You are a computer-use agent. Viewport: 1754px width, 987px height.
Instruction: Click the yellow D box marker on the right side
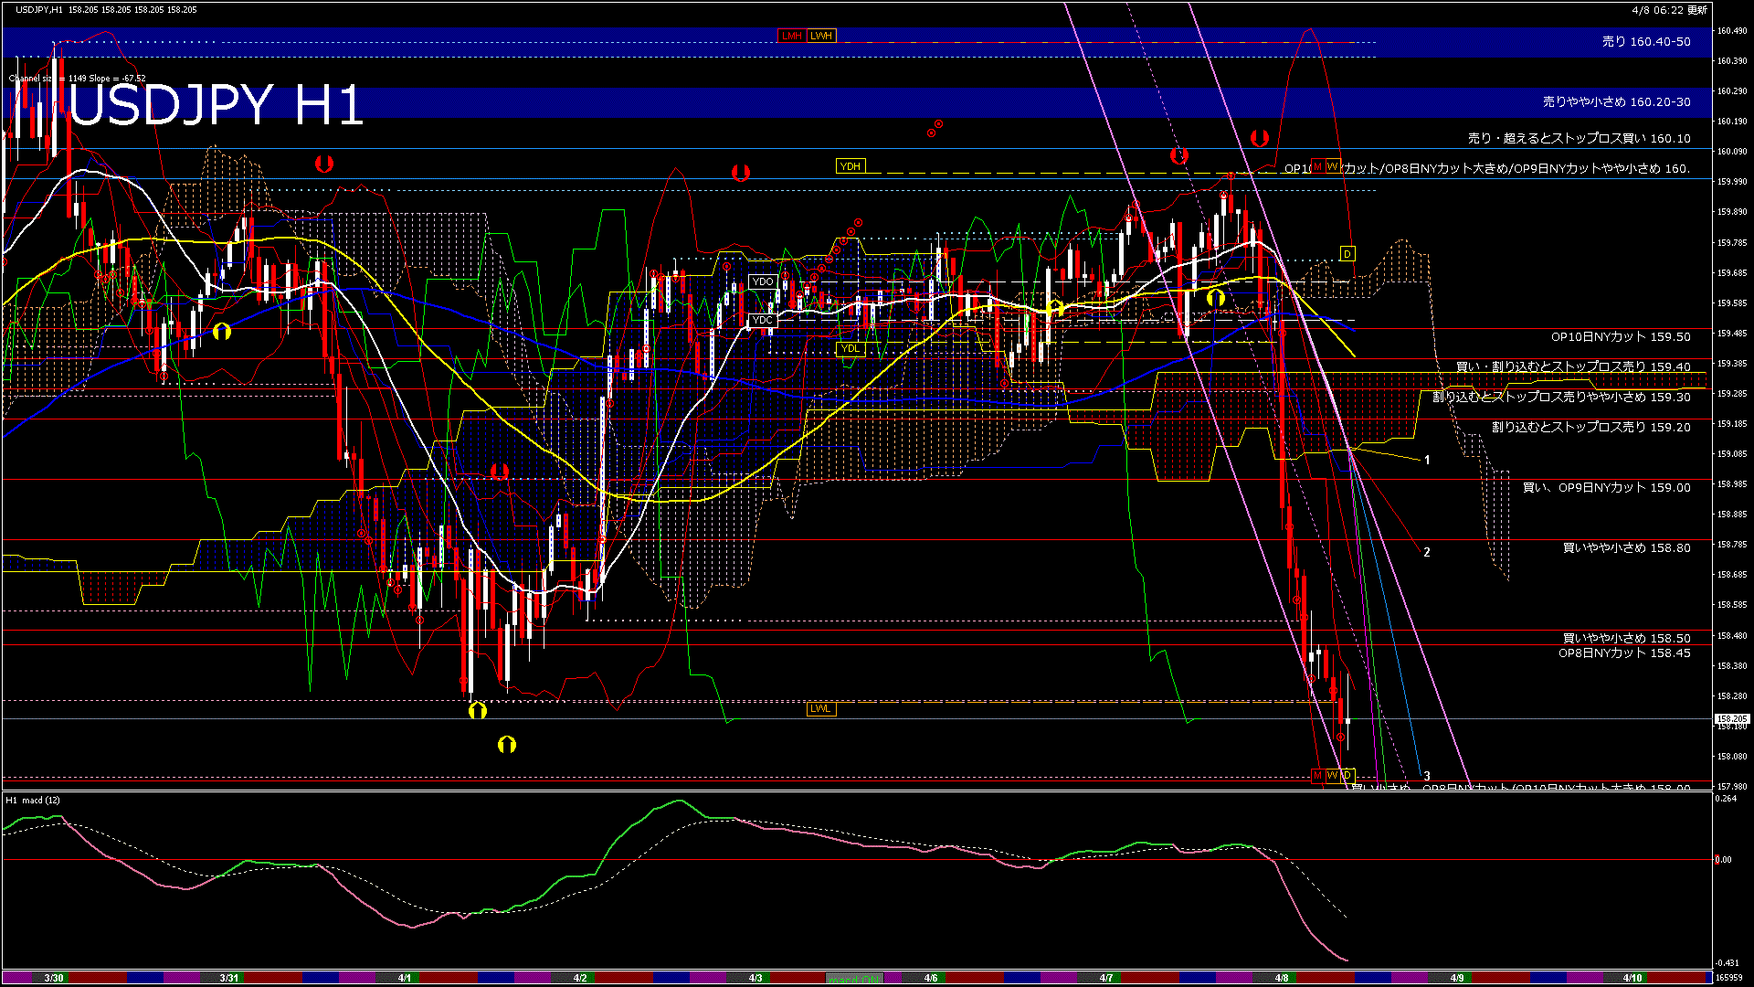coord(1347,253)
